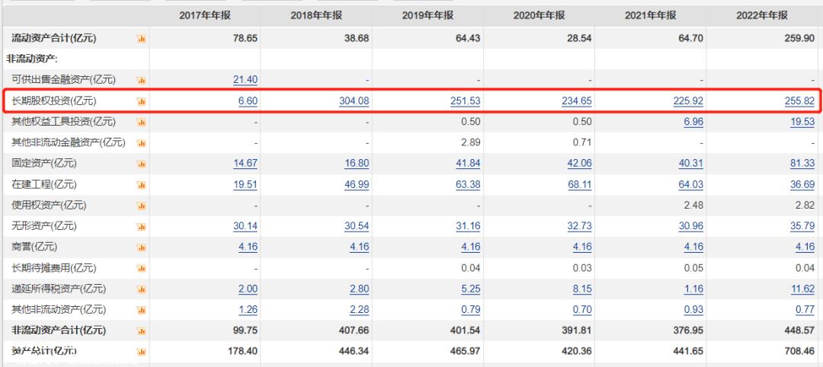
Task: Click 2021 使用权资产 value 2.48
Action: click(693, 206)
